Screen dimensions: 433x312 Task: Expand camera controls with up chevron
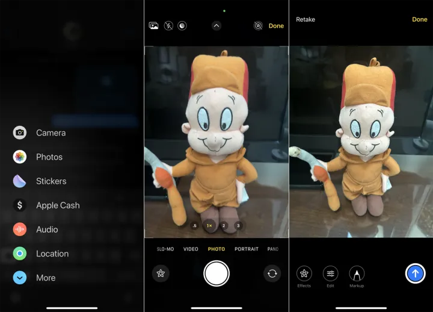point(216,26)
